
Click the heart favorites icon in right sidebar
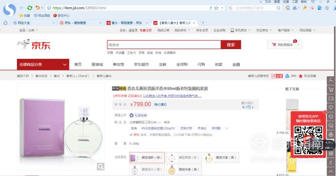[331, 107]
